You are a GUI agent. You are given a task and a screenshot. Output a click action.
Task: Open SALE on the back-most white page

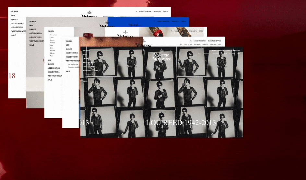point(14,35)
